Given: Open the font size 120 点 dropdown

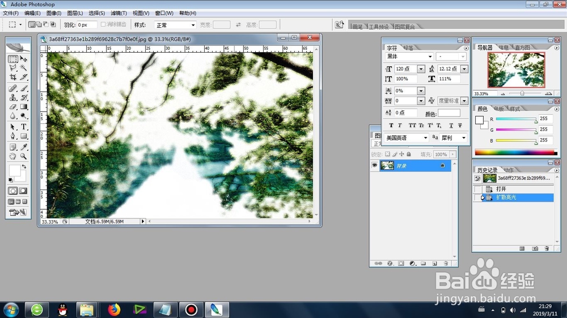Looking at the screenshot, I should 421,69.
